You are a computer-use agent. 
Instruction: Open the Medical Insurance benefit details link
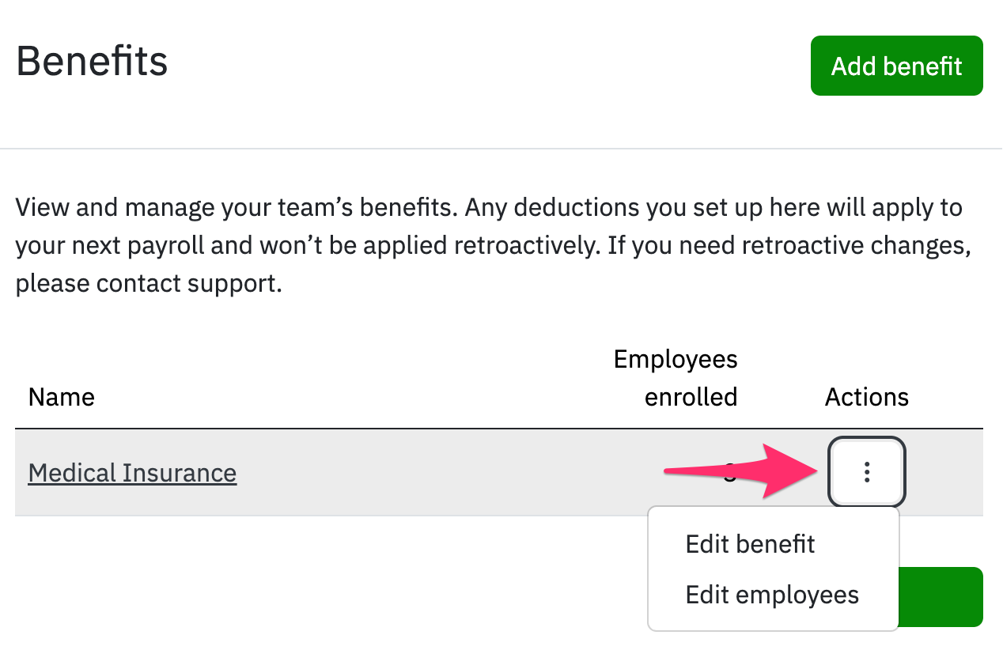coord(132,472)
